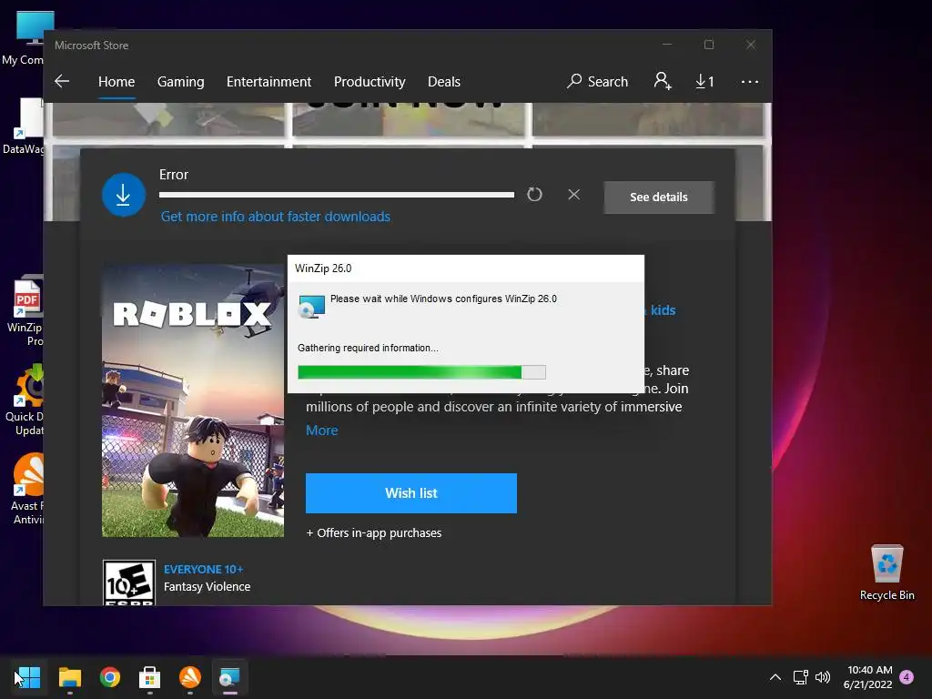Click the WinZip 26.0 dialog title bar
Image resolution: width=932 pixels, height=699 pixels.
point(465,268)
